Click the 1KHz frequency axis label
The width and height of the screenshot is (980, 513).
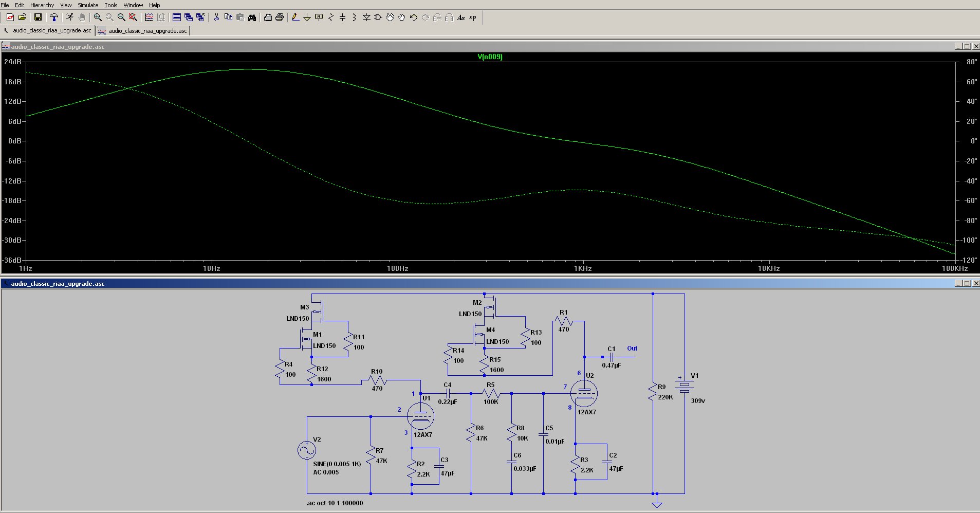pyautogui.click(x=583, y=268)
